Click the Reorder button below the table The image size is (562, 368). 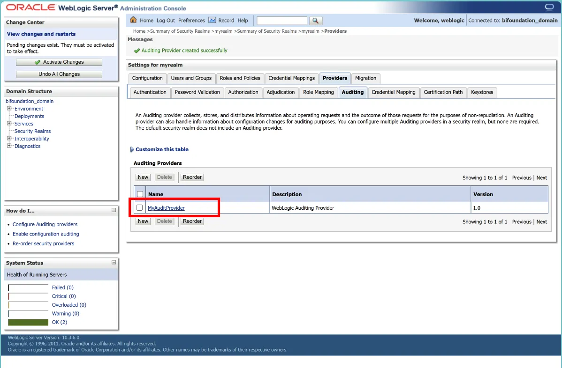(192, 221)
